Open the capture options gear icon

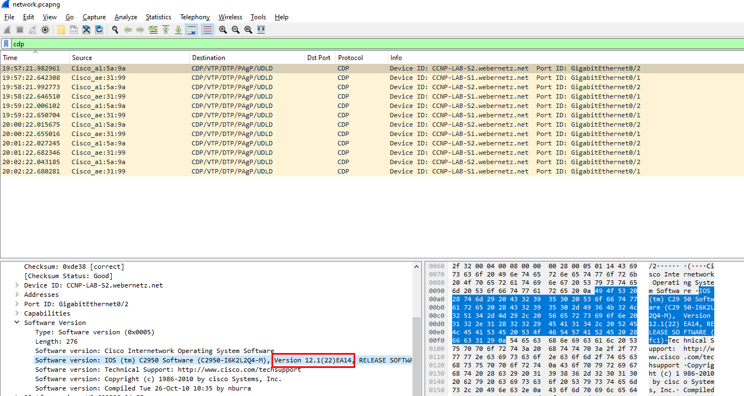[x=45, y=30]
